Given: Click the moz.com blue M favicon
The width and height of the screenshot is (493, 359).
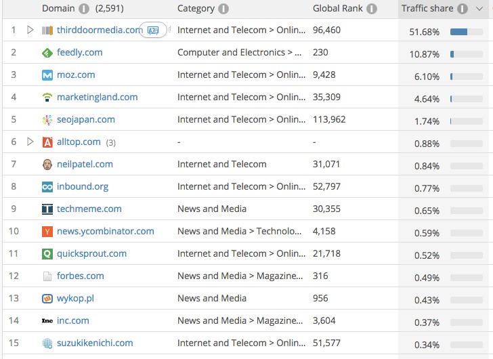Looking at the screenshot, I should tap(47, 75).
